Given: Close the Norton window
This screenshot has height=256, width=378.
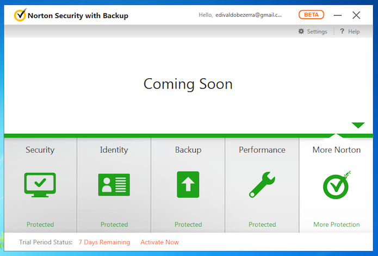Looking at the screenshot, I should 356,15.
